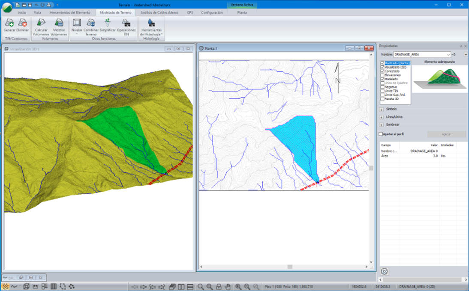Image resolution: width=469 pixels, height=291 pixels.
Task: Check Ajustar al perfil option
Action: tap(381, 134)
